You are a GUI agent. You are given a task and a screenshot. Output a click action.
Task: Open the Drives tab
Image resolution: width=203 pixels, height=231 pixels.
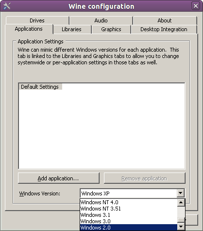pos(37,20)
